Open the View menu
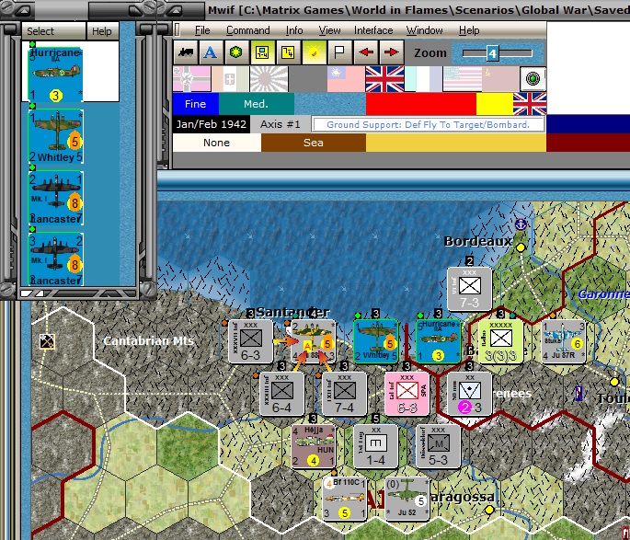630x540 pixels. tap(329, 30)
